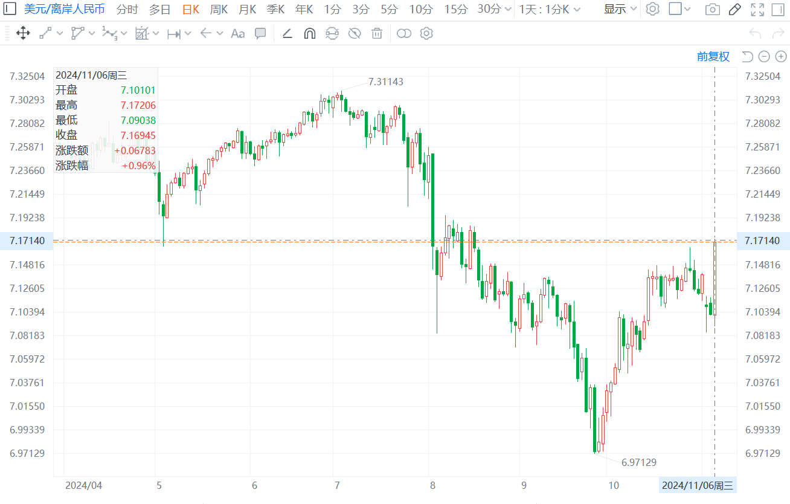
Task: Enter fullscreen chart mode
Action: [757, 9]
